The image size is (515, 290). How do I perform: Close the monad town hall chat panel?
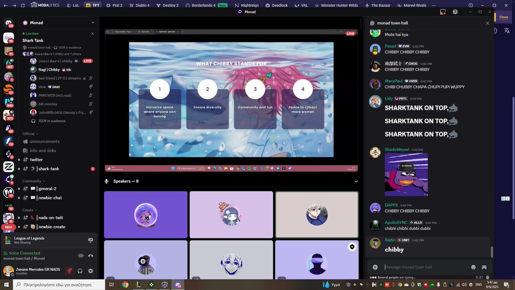pos(488,23)
